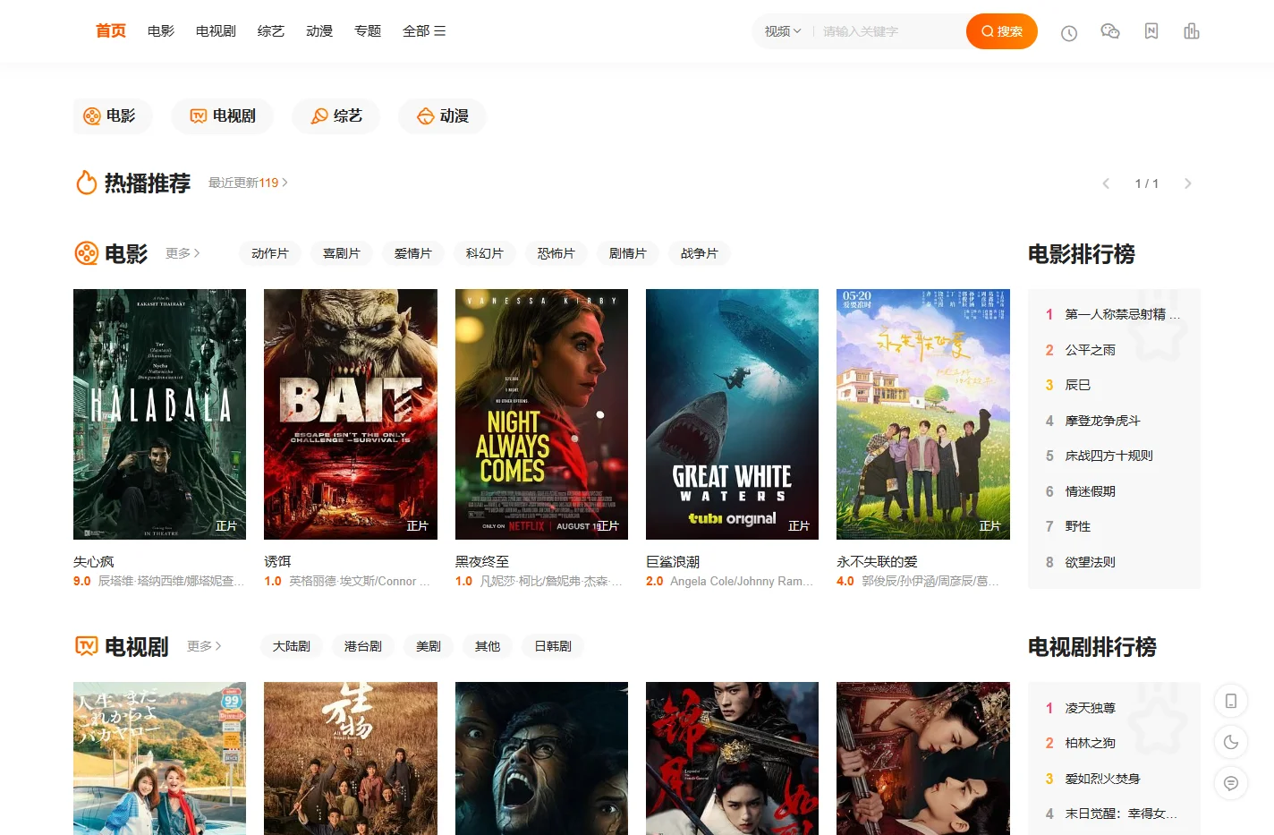
Task: Click the 电影 category pill with film icon
Action: coord(113,116)
